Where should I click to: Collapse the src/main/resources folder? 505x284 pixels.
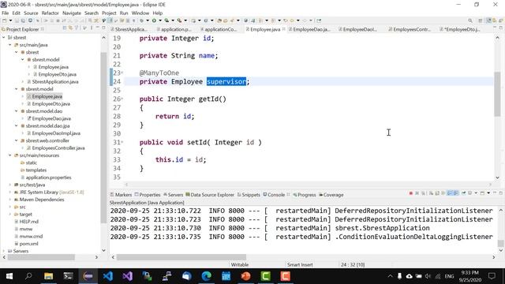click(x=10, y=155)
